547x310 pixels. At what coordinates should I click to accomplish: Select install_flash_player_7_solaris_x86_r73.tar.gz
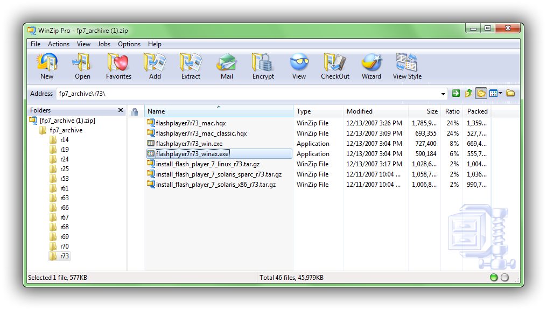[x=215, y=185]
